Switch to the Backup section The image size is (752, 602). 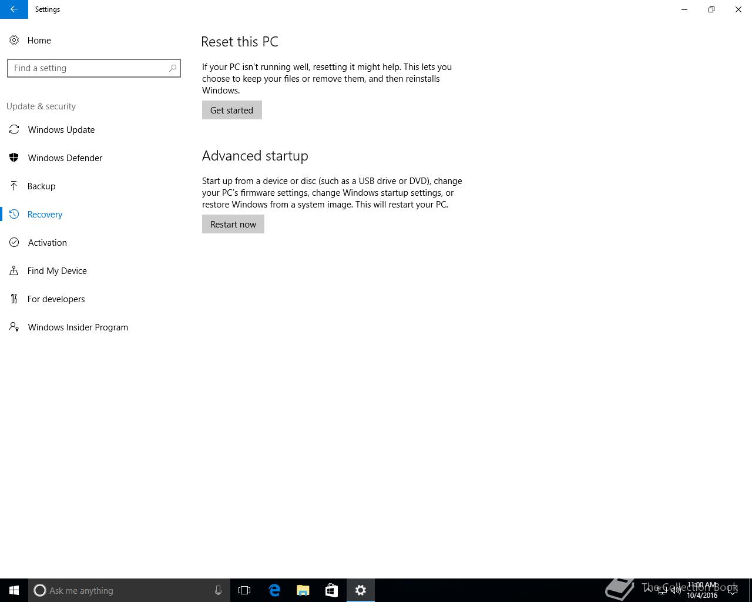(41, 186)
